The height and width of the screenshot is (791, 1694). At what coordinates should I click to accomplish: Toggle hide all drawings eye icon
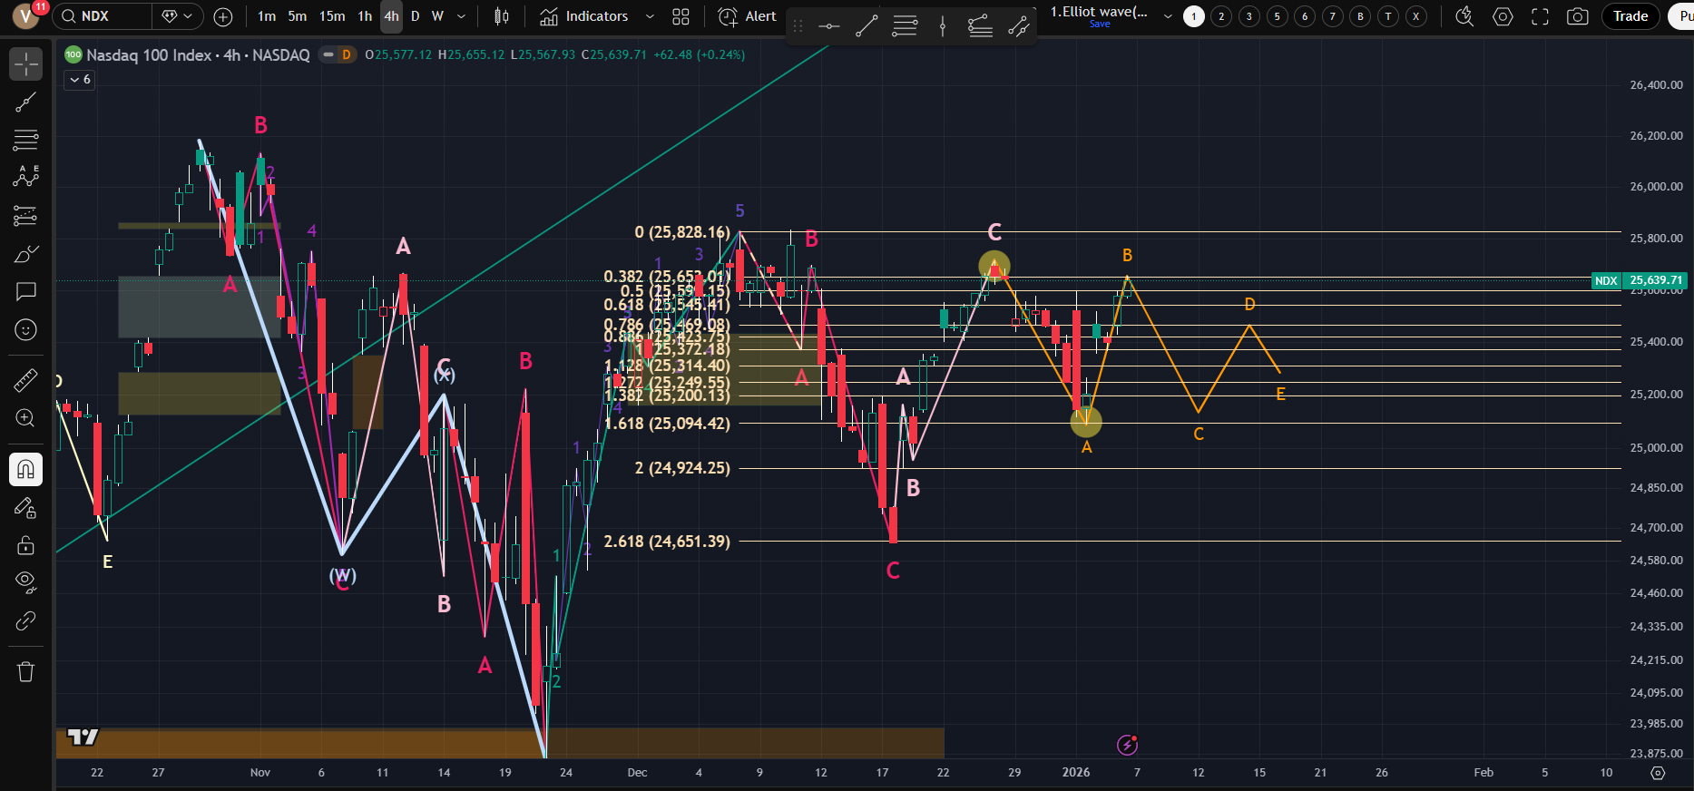[x=25, y=581]
